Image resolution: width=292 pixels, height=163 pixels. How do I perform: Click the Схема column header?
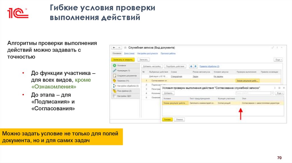click(x=174, y=72)
